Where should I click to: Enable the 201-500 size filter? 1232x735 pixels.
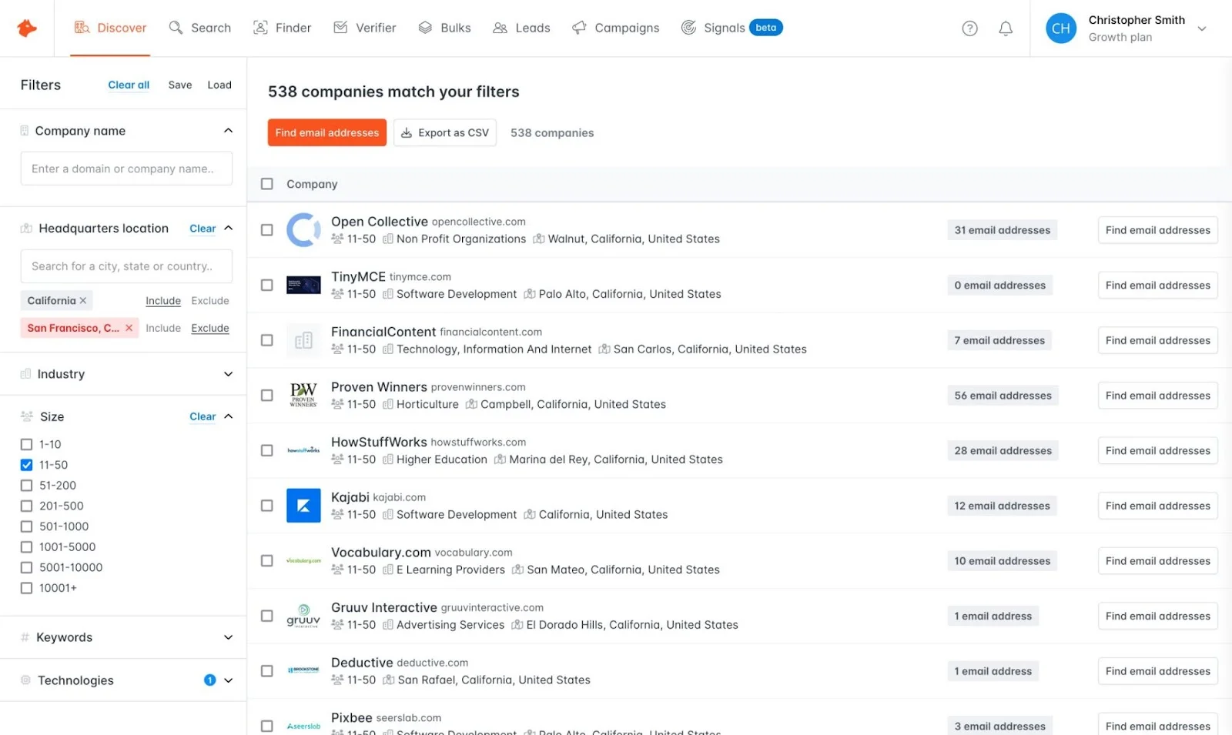[x=26, y=506]
